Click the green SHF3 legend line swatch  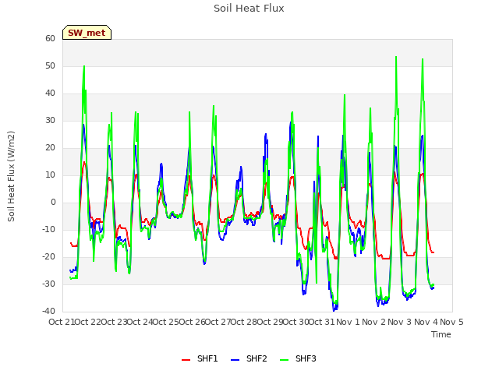[x=284, y=360]
